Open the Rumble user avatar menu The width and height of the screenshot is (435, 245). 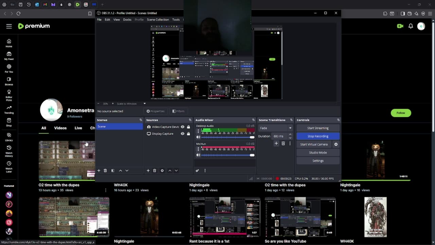coord(421,26)
